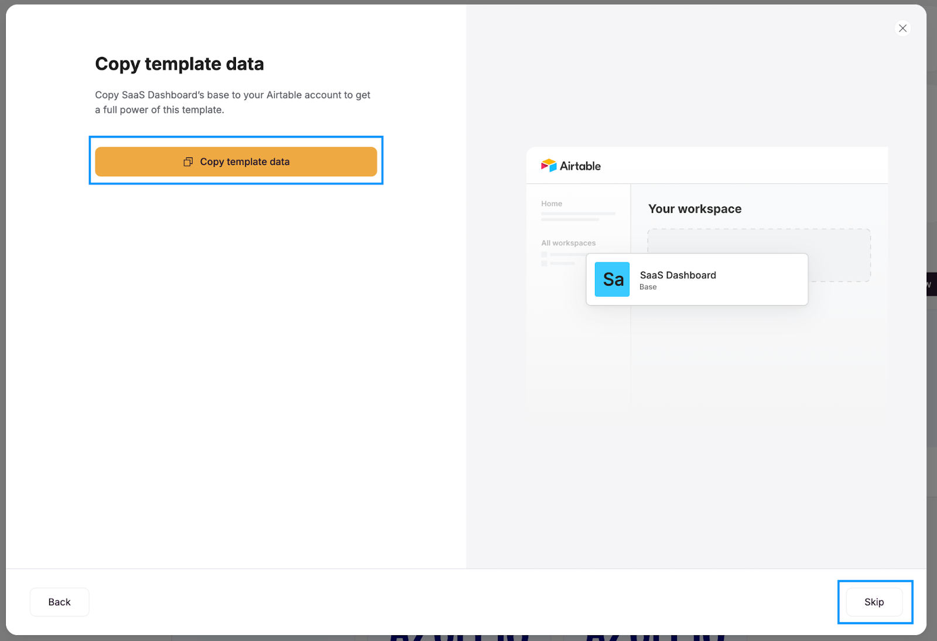Click the copy icon inside orange button
Viewport: 937px width, 641px height.
(x=188, y=162)
